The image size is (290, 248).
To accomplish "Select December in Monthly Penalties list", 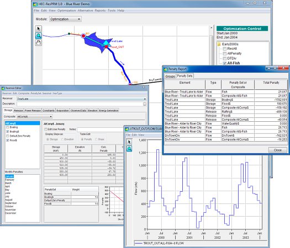I will [x=10, y=213].
